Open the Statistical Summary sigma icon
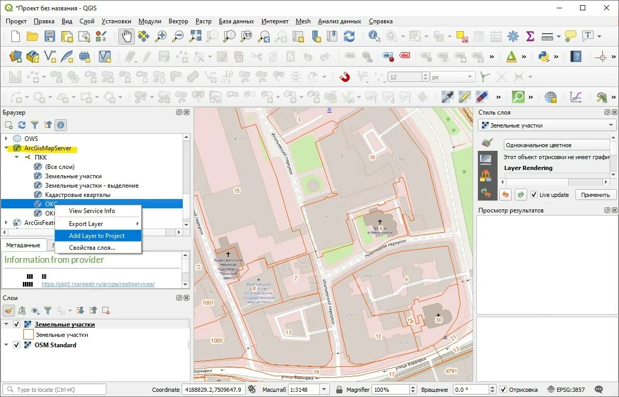 tap(530, 36)
